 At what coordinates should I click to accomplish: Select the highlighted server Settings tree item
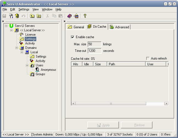[30, 39]
